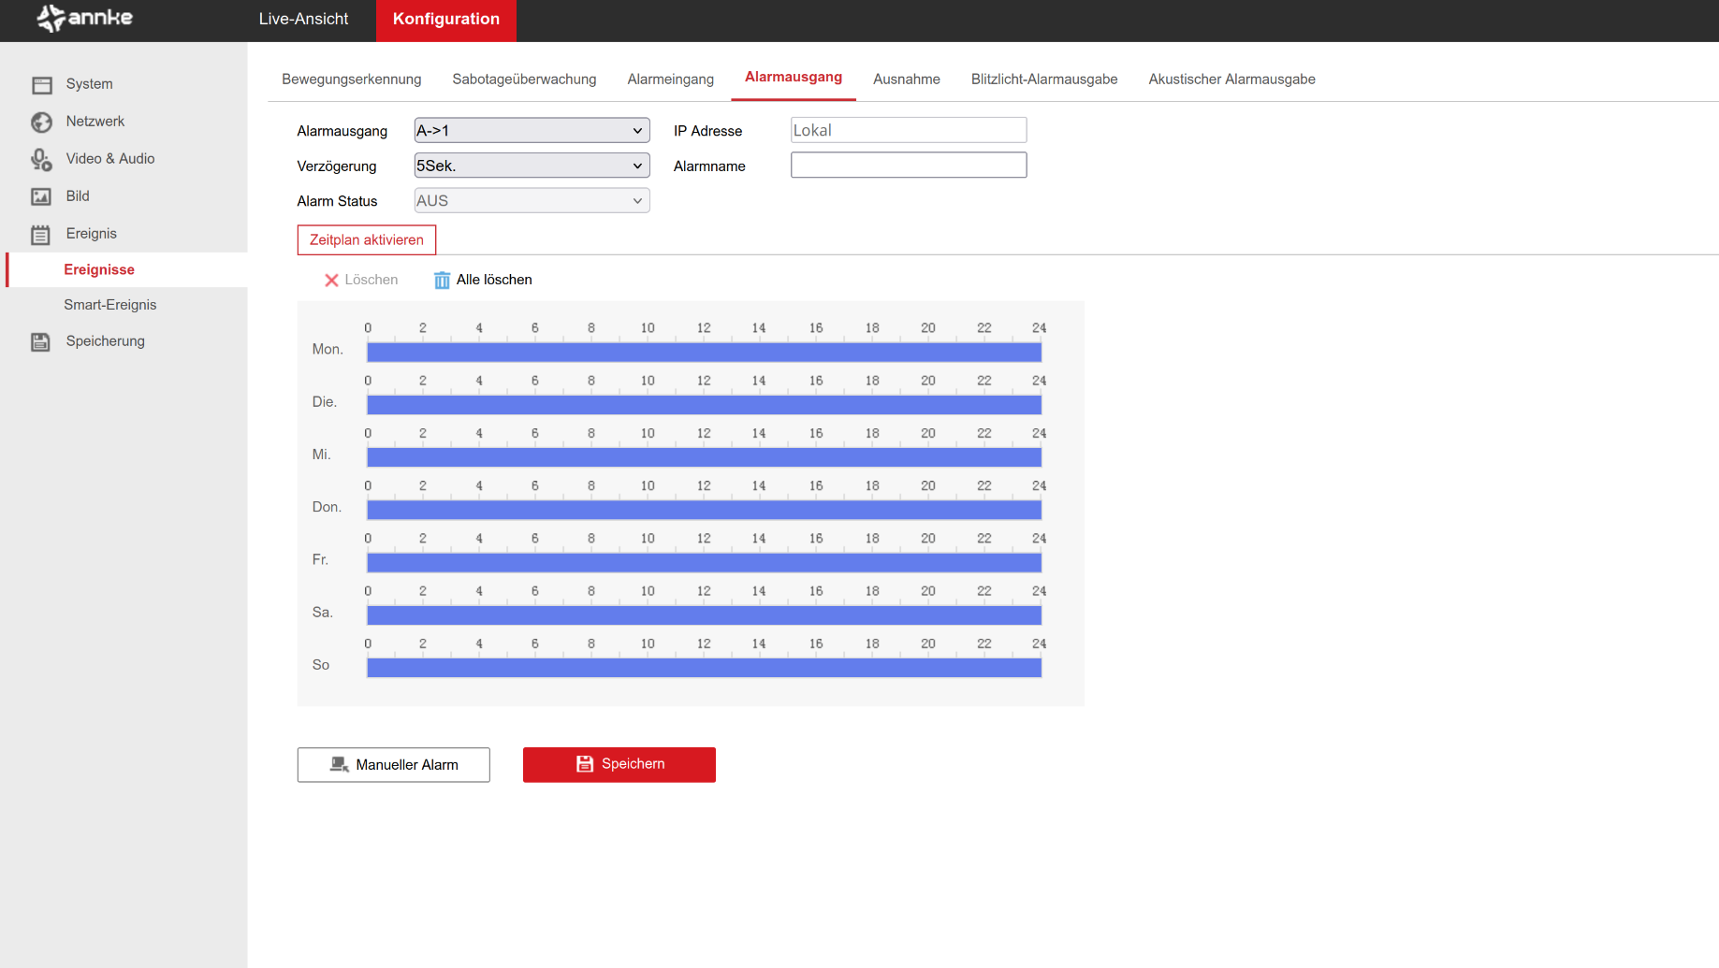Expand the Alarmausgang A->1 dropdown
The image size is (1719, 968).
(x=531, y=131)
